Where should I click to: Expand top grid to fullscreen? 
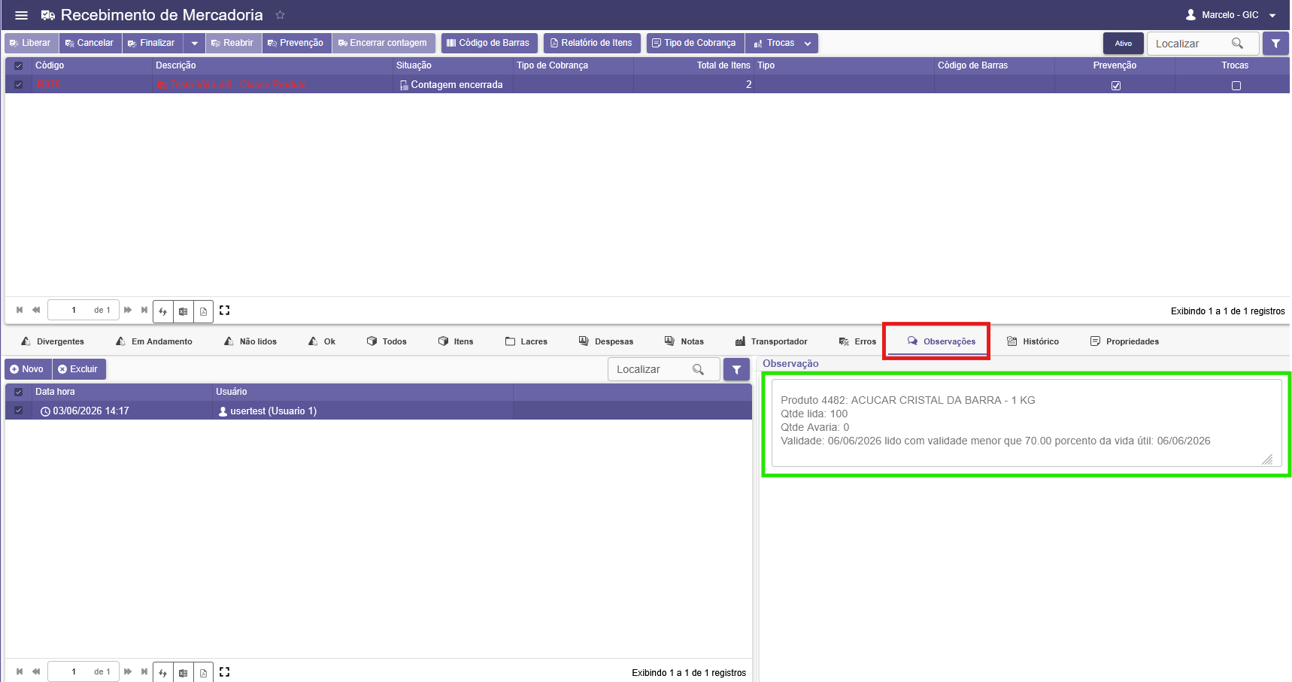click(224, 310)
